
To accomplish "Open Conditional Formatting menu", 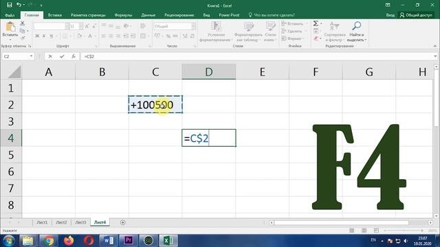I will pos(216,32).
